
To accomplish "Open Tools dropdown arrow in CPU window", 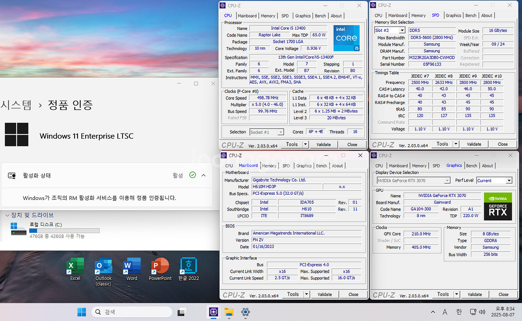I will 305,144.
